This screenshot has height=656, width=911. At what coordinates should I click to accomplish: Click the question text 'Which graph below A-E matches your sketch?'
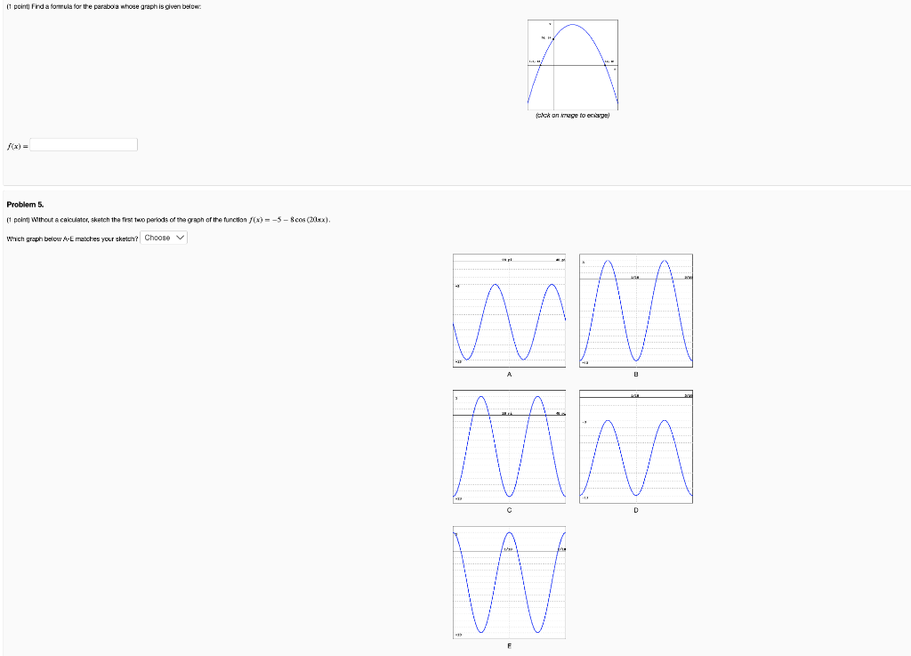tap(71, 238)
